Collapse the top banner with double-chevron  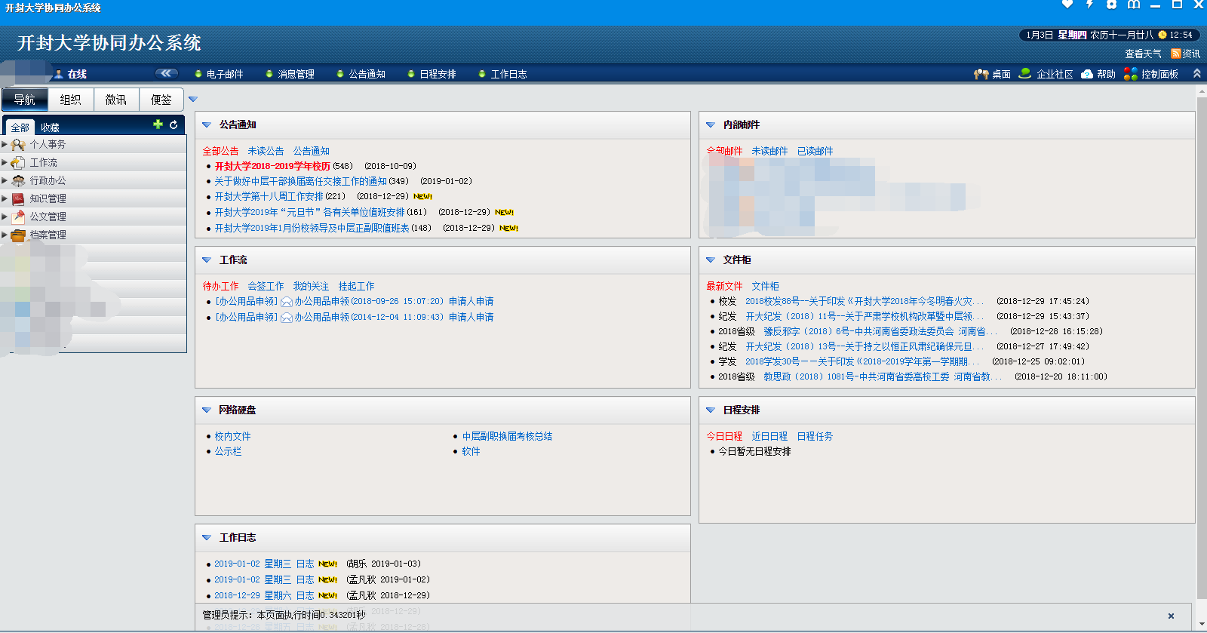pyautogui.click(x=1196, y=73)
